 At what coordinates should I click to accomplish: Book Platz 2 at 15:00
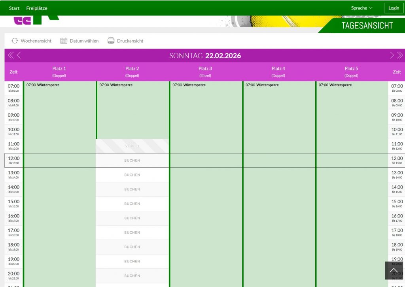pos(132,204)
